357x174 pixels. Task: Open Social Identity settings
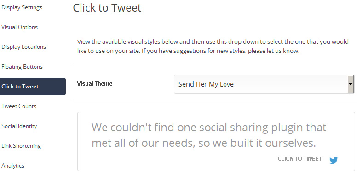click(x=19, y=126)
